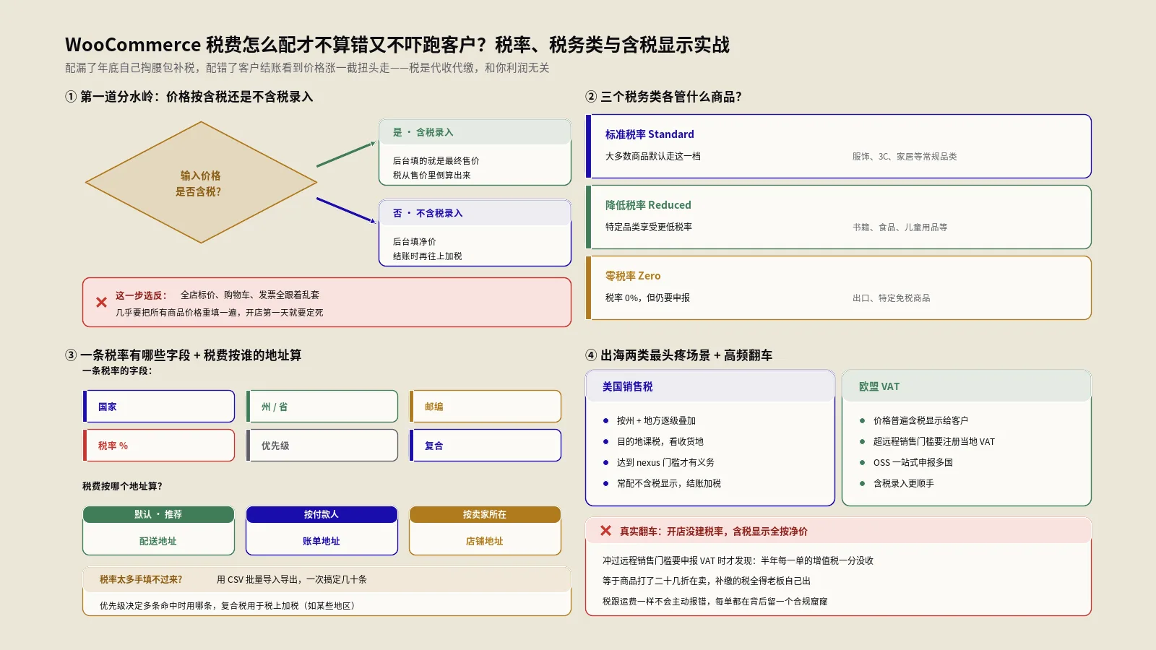Click the text 后台填净价

point(414,242)
